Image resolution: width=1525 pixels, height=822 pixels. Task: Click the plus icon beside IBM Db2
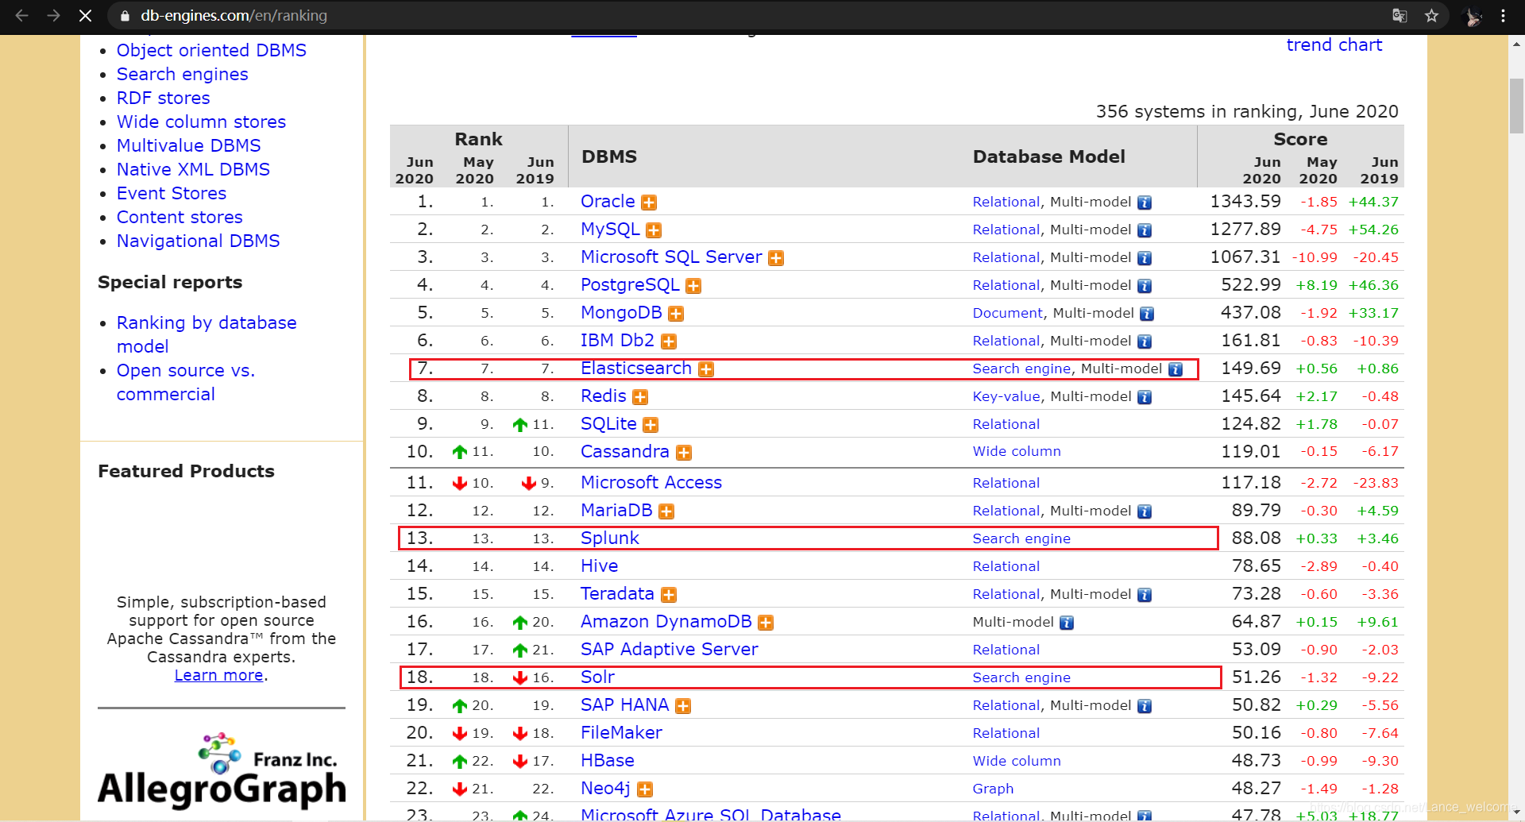pos(669,342)
